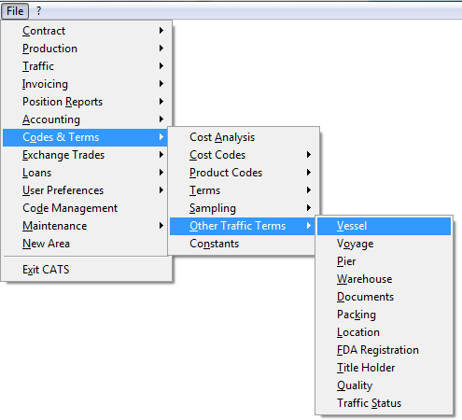The height and width of the screenshot is (420, 462).
Task: Expand the arrow beside Production
Action: 161,49
